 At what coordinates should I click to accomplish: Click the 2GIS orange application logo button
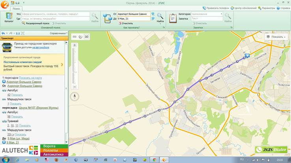4,4
